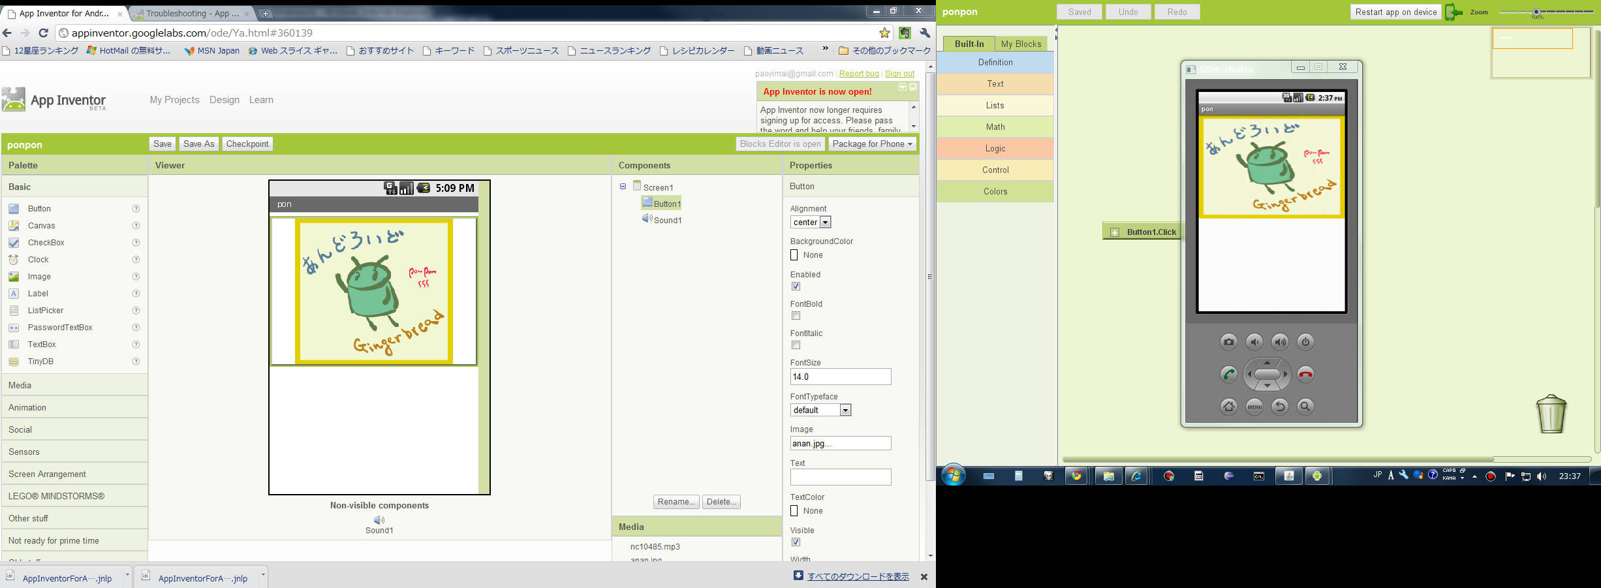Open the My Projects menu
Image resolution: width=1601 pixels, height=588 pixels.
coord(174,100)
